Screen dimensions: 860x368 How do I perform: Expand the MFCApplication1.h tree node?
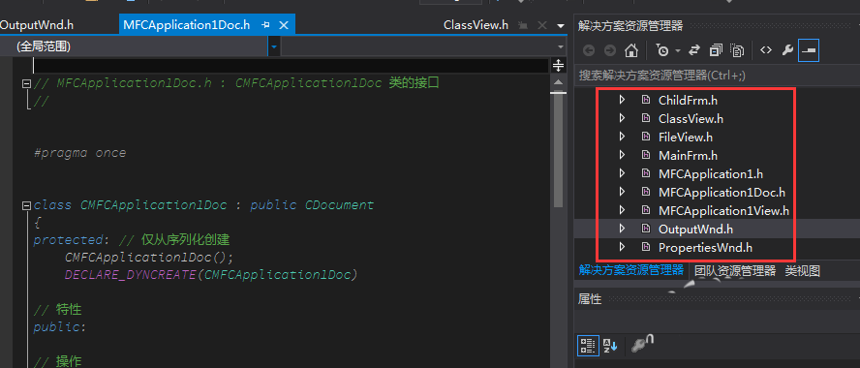coord(622,173)
